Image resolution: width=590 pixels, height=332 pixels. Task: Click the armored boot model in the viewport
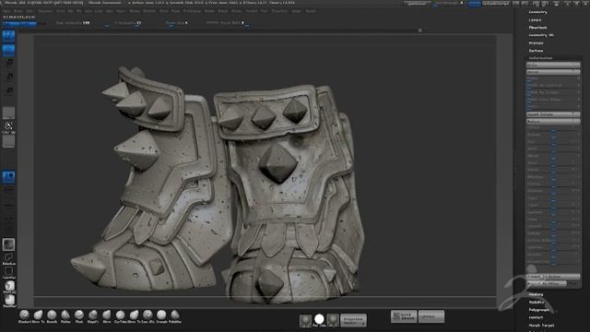pos(218,184)
